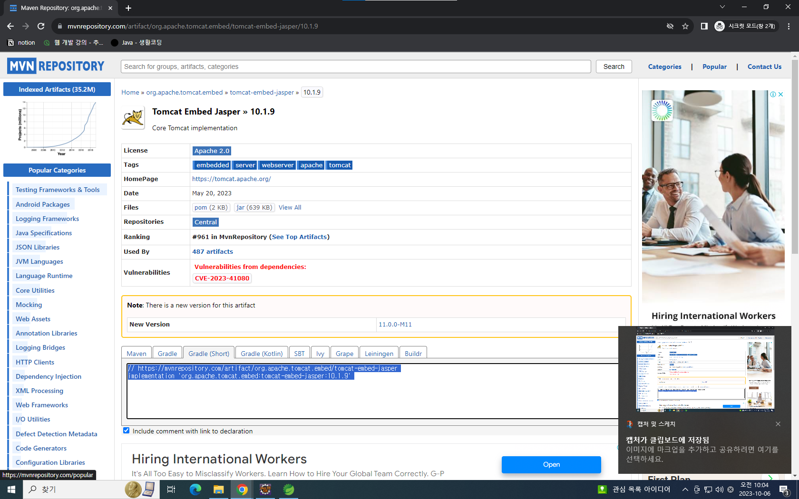Switch to the Maven tab
The image size is (799, 499).
point(136,353)
